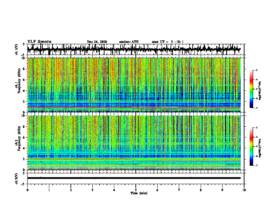Click the "6" minute tick label
This screenshot has height=213, width=275.
(158, 190)
